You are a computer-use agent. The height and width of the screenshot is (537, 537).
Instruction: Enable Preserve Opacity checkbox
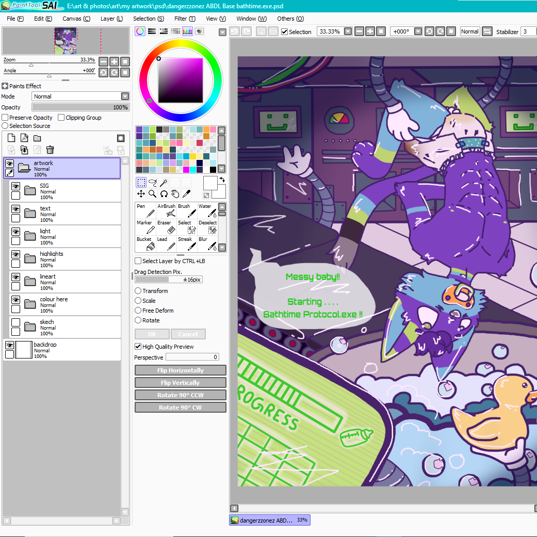5,118
